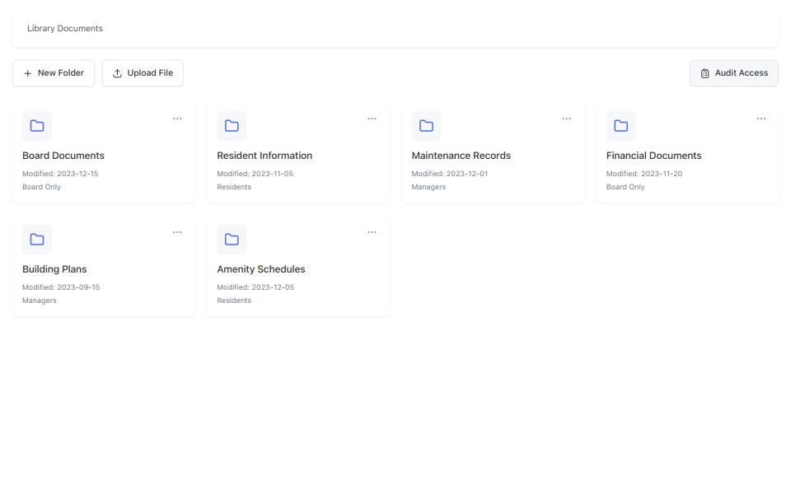
Task: Open the Amenity Schedules folder title
Action: point(260,269)
